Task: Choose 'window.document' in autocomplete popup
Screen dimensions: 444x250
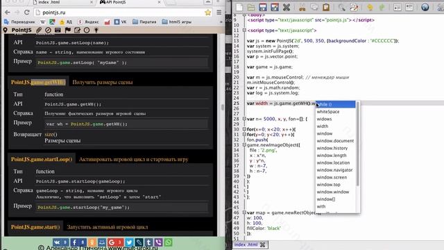Action: click(x=336, y=141)
